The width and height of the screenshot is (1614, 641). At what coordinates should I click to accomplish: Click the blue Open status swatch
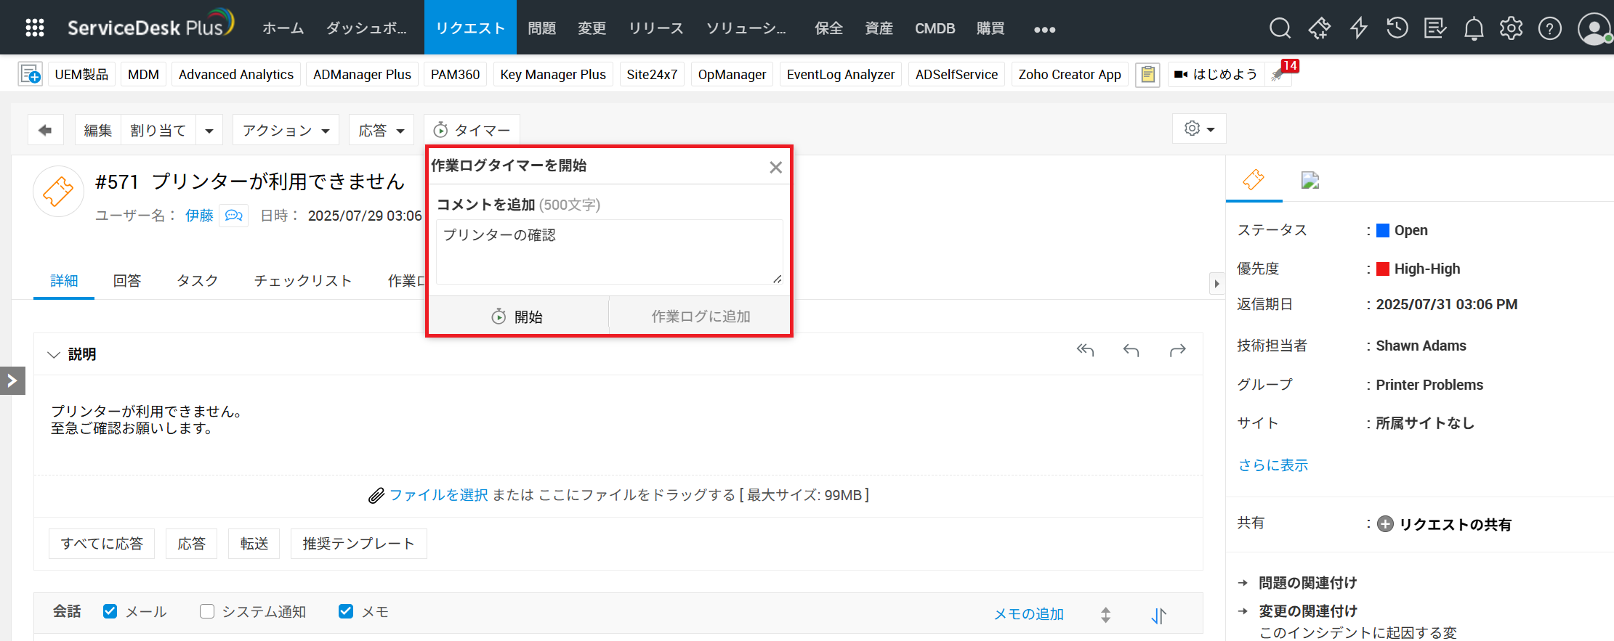point(1383,230)
